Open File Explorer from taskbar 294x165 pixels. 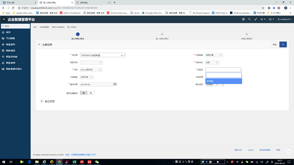click(x=37, y=162)
